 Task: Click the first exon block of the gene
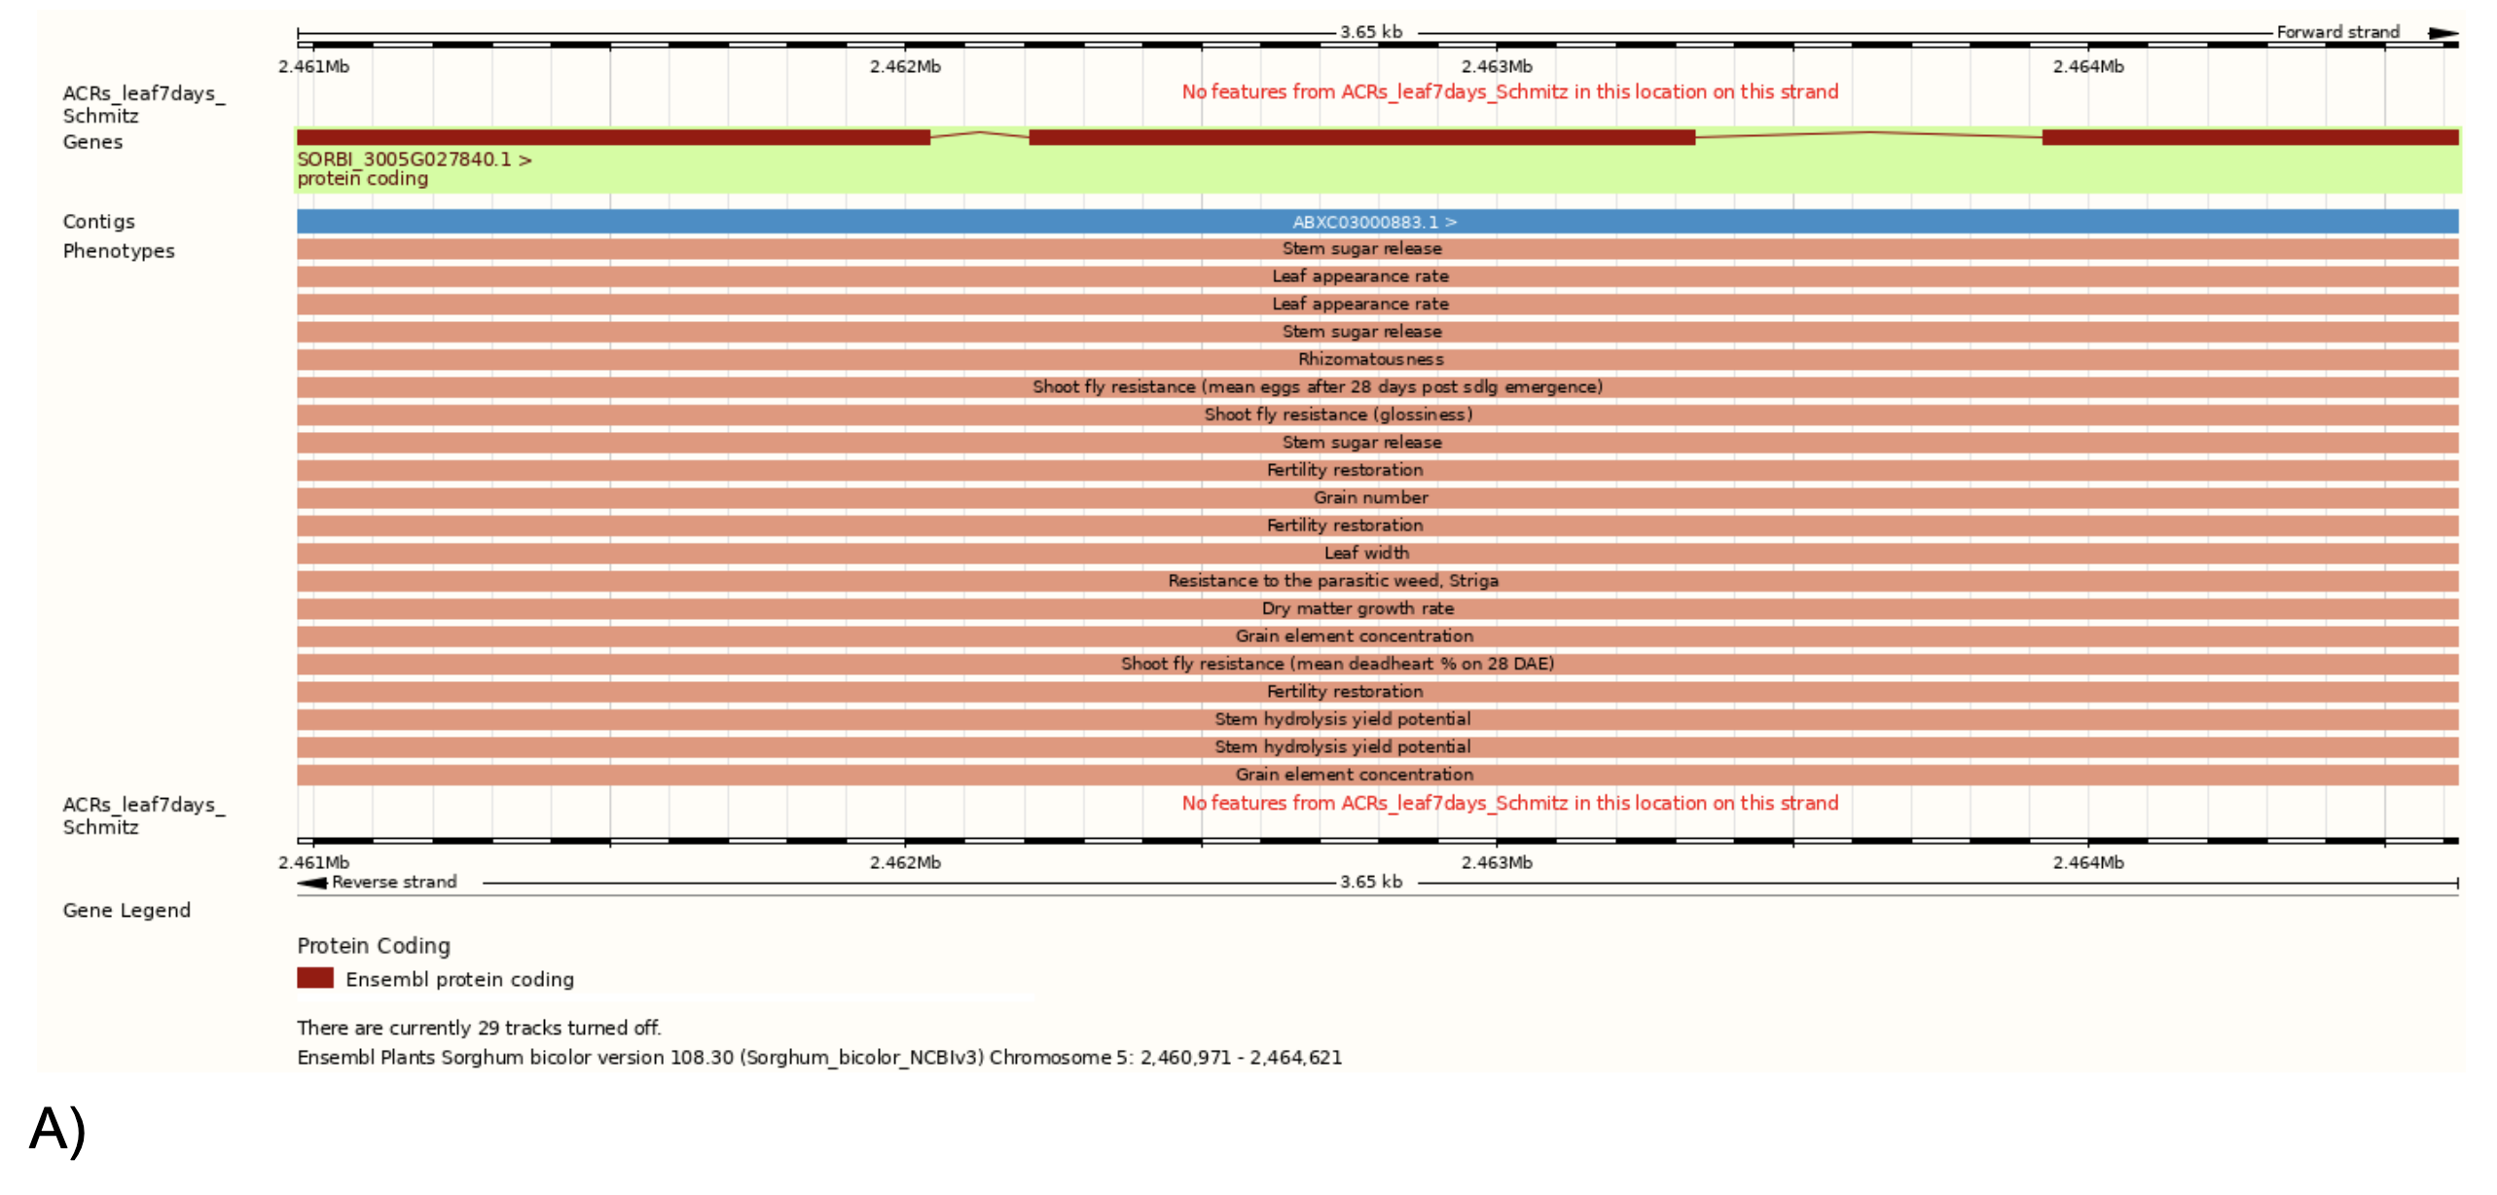point(613,137)
